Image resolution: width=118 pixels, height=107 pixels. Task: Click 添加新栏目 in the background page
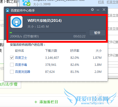point(46,102)
